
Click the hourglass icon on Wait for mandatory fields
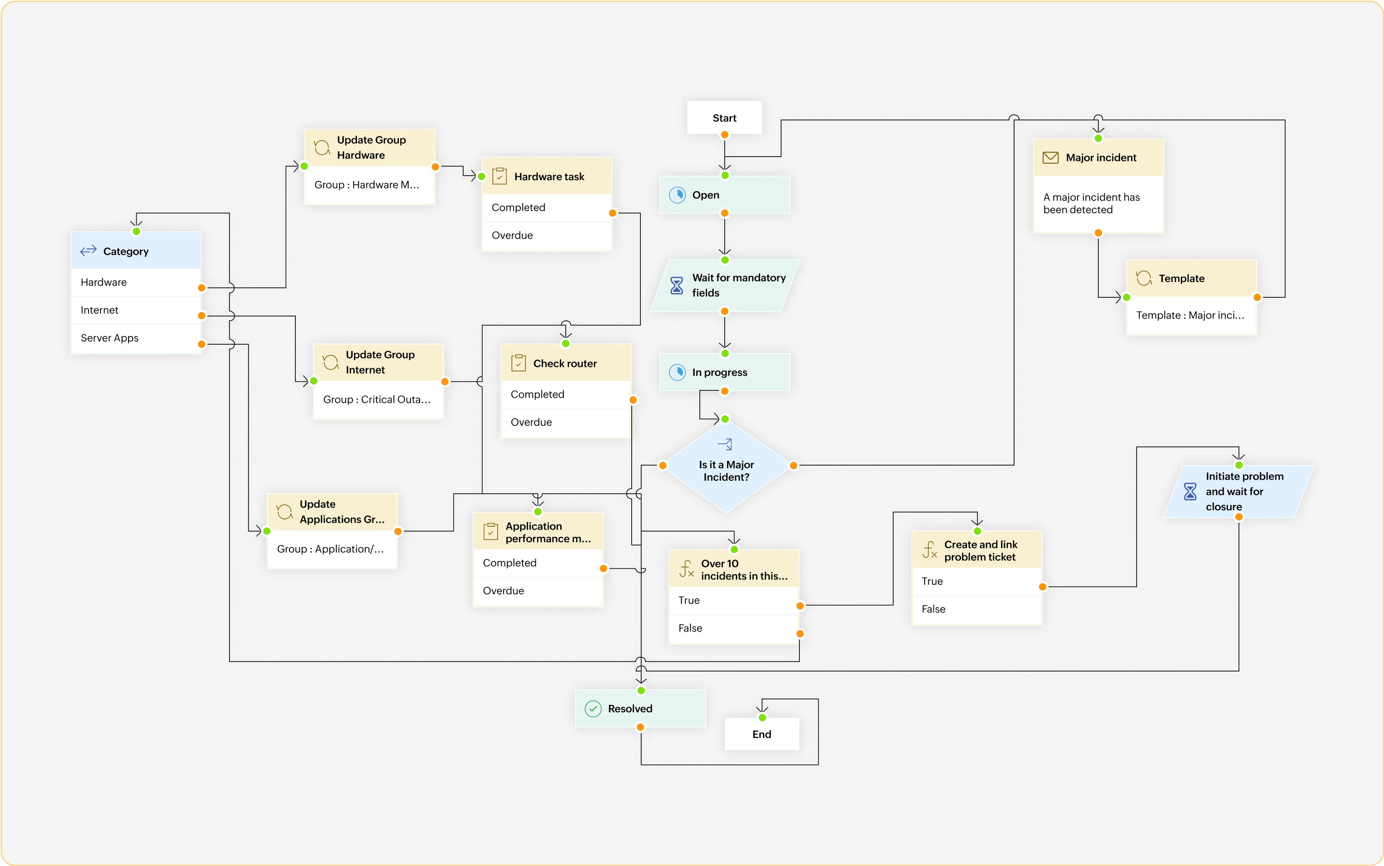coord(676,285)
